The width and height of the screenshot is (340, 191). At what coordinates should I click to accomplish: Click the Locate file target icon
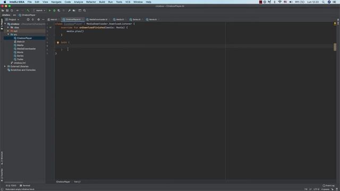pyautogui.click(x=28, y=20)
